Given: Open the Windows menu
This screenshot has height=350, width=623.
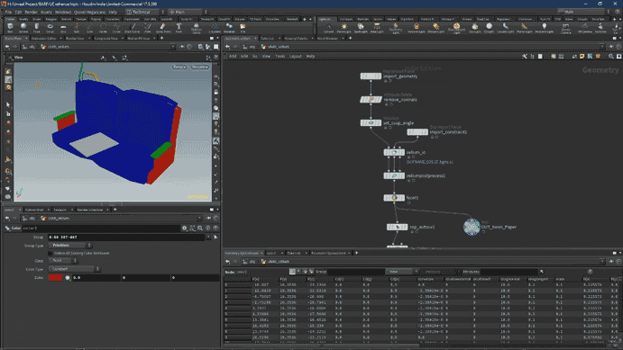Looking at the screenshot, I should [x=63, y=12].
